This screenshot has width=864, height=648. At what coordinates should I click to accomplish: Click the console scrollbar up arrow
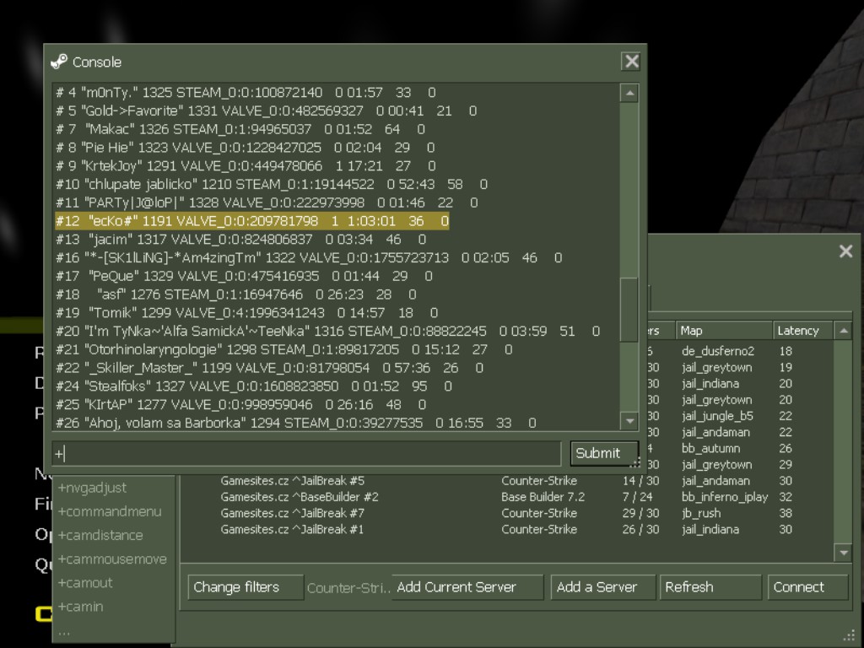tap(629, 93)
